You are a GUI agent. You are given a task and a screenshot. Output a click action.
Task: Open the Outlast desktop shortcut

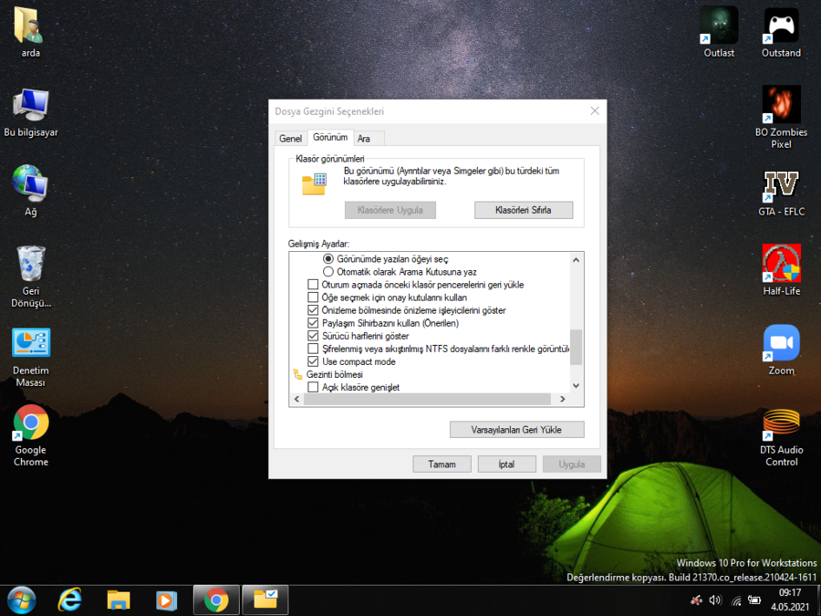click(x=719, y=26)
